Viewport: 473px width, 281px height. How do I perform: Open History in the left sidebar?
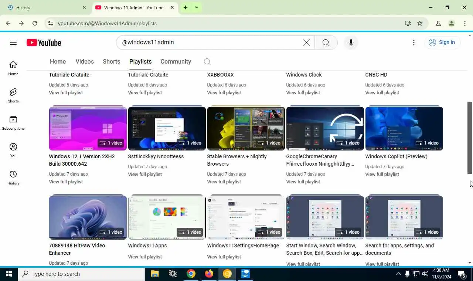(x=13, y=177)
